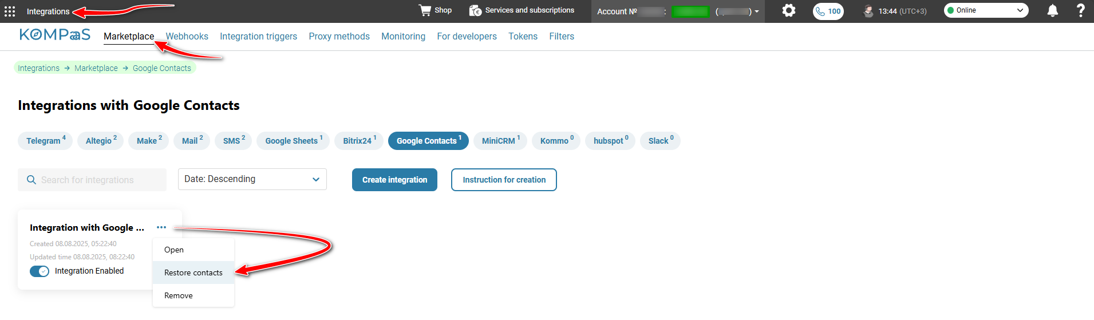Click the Search for integrations field
This screenshot has width=1094, height=320.
click(x=92, y=180)
